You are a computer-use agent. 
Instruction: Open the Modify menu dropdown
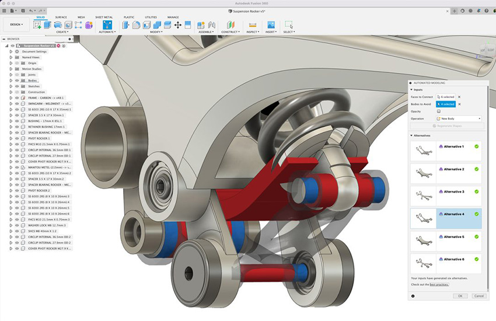pos(156,32)
